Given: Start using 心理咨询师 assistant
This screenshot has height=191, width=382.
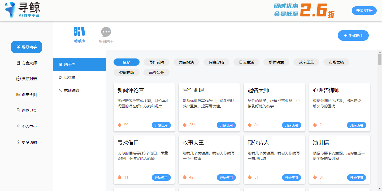Looking at the screenshot, I should coord(357,125).
